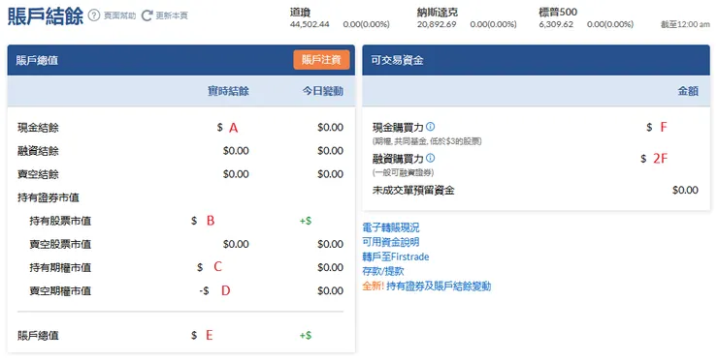718x361 pixels.
Task: Click the 賣空股票市值 row label
Action: 60,244
